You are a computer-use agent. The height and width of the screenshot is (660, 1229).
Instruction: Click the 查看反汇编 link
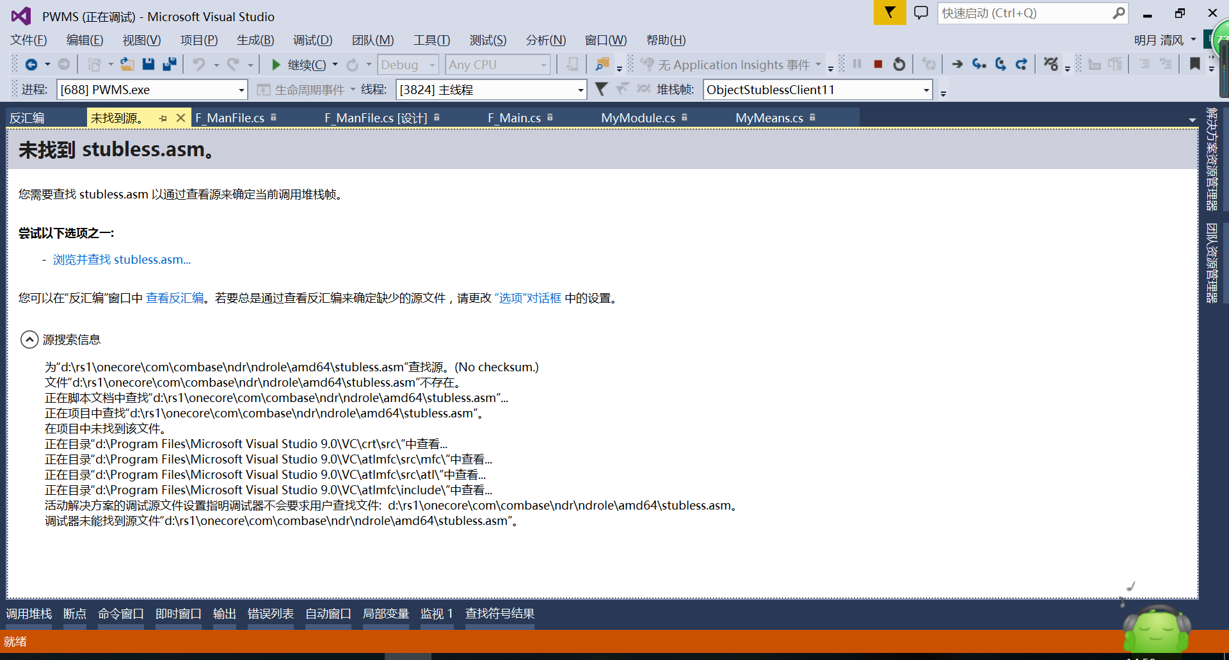[175, 298]
